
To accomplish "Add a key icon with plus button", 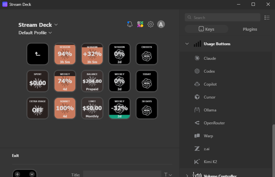I will point(17,174).
